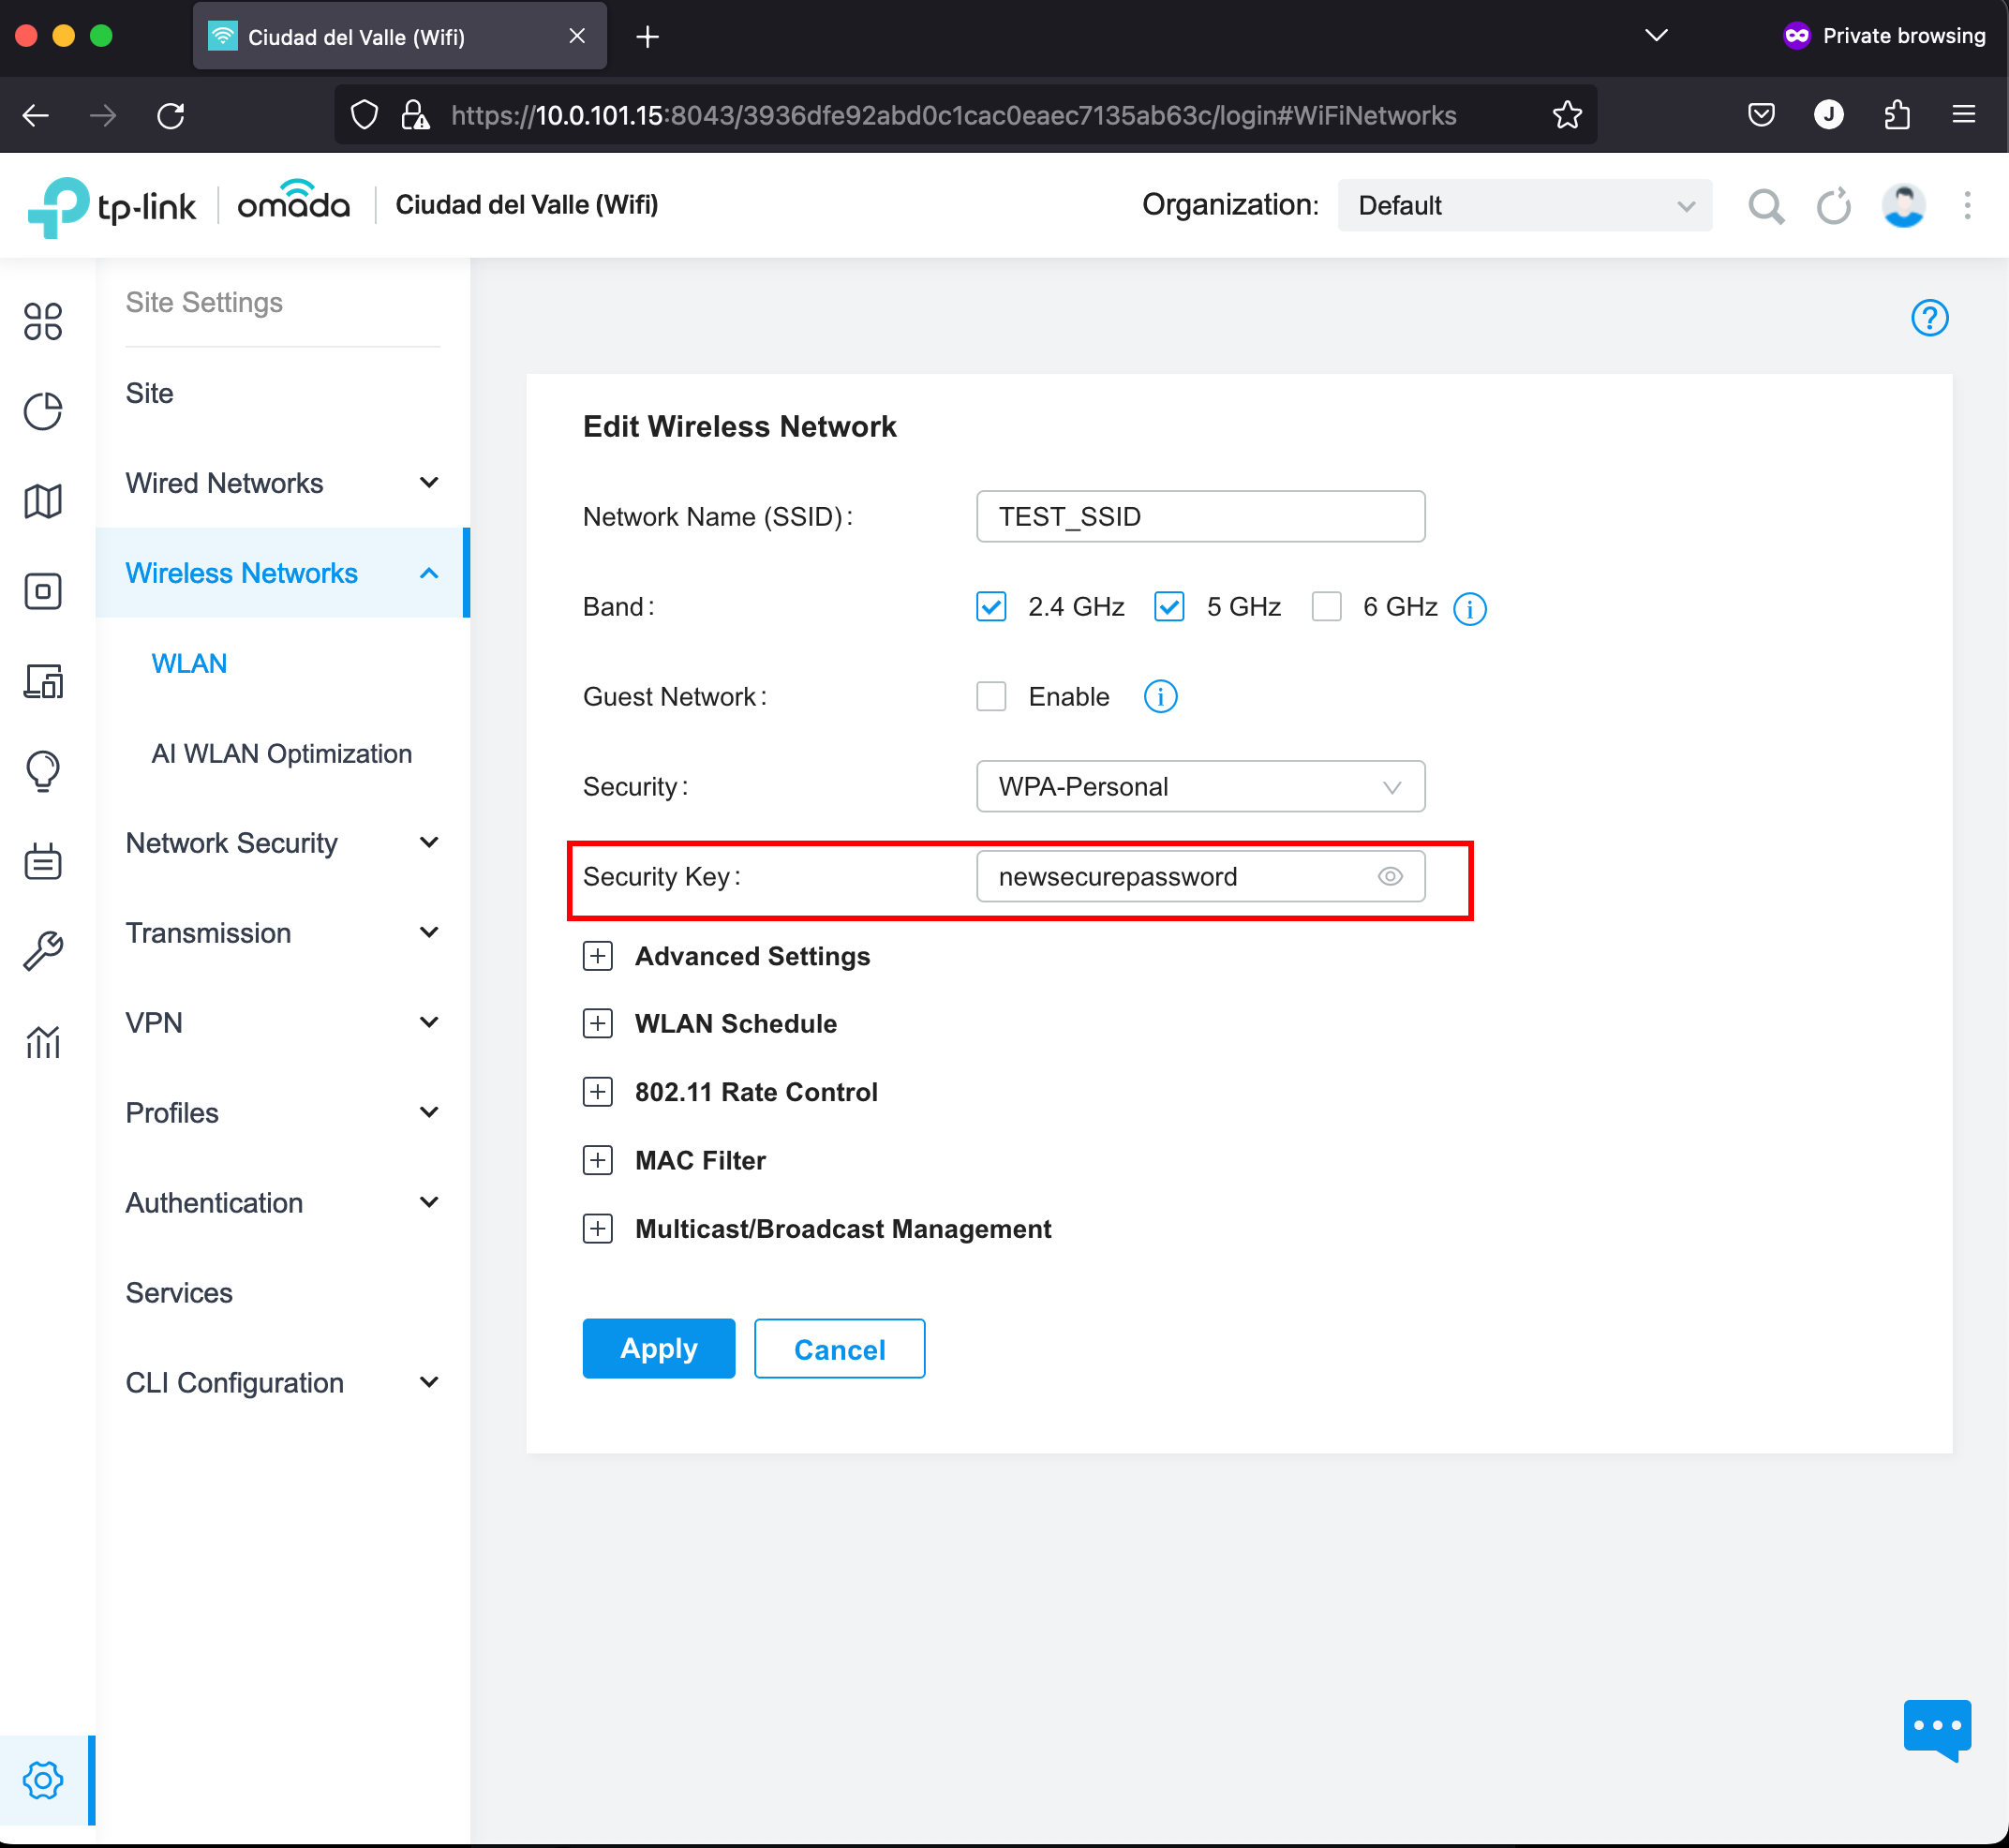Open the AI WLAN Optimization menu
This screenshot has height=1848, width=2009.
tap(282, 754)
